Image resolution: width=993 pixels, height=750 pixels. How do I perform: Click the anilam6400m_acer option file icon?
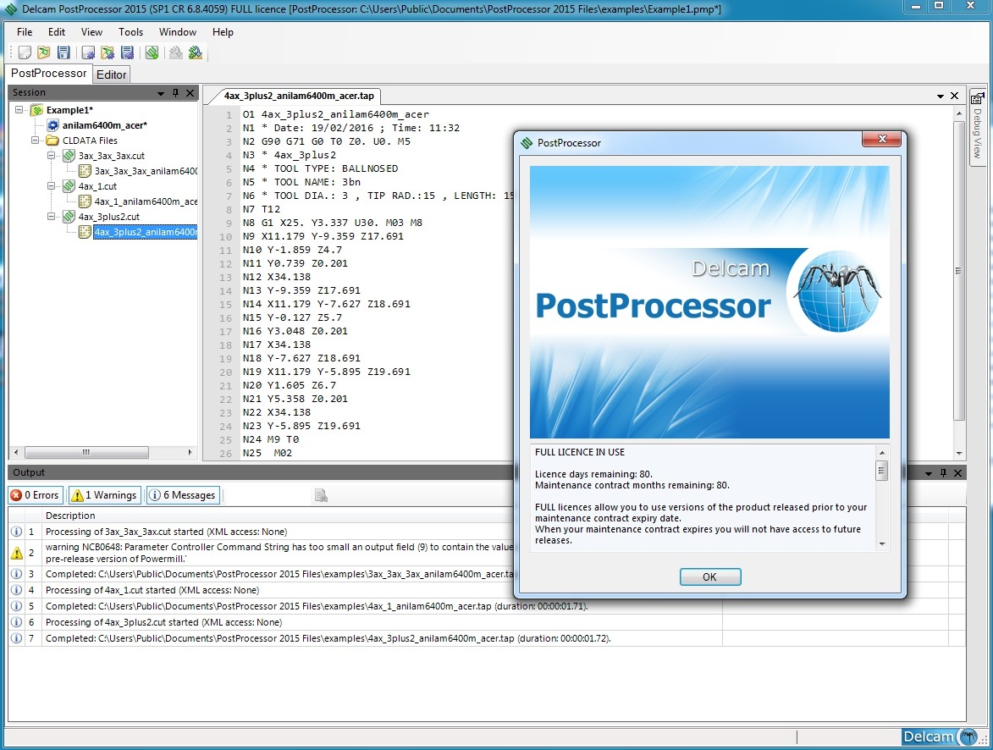click(x=53, y=125)
